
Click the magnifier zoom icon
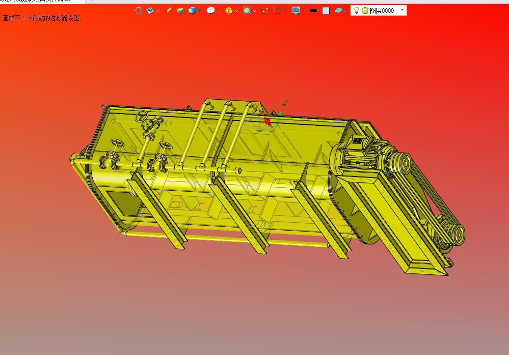coord(247,11)
